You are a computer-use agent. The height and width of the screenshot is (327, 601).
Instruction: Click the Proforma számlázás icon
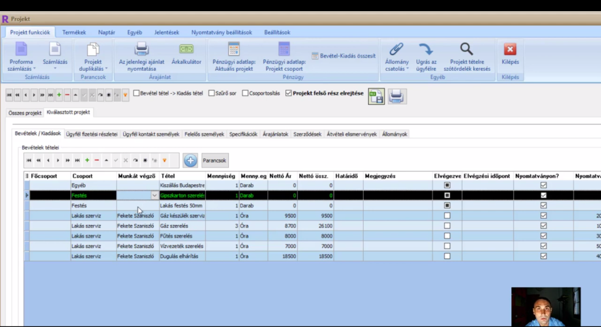coord(21,49)
